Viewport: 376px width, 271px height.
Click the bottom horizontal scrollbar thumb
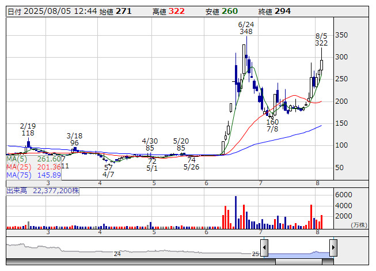coord(305,262)
